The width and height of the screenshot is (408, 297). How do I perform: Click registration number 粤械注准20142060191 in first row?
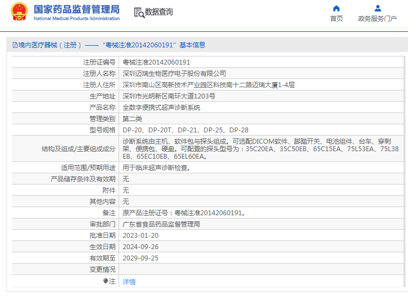(156, 62)
